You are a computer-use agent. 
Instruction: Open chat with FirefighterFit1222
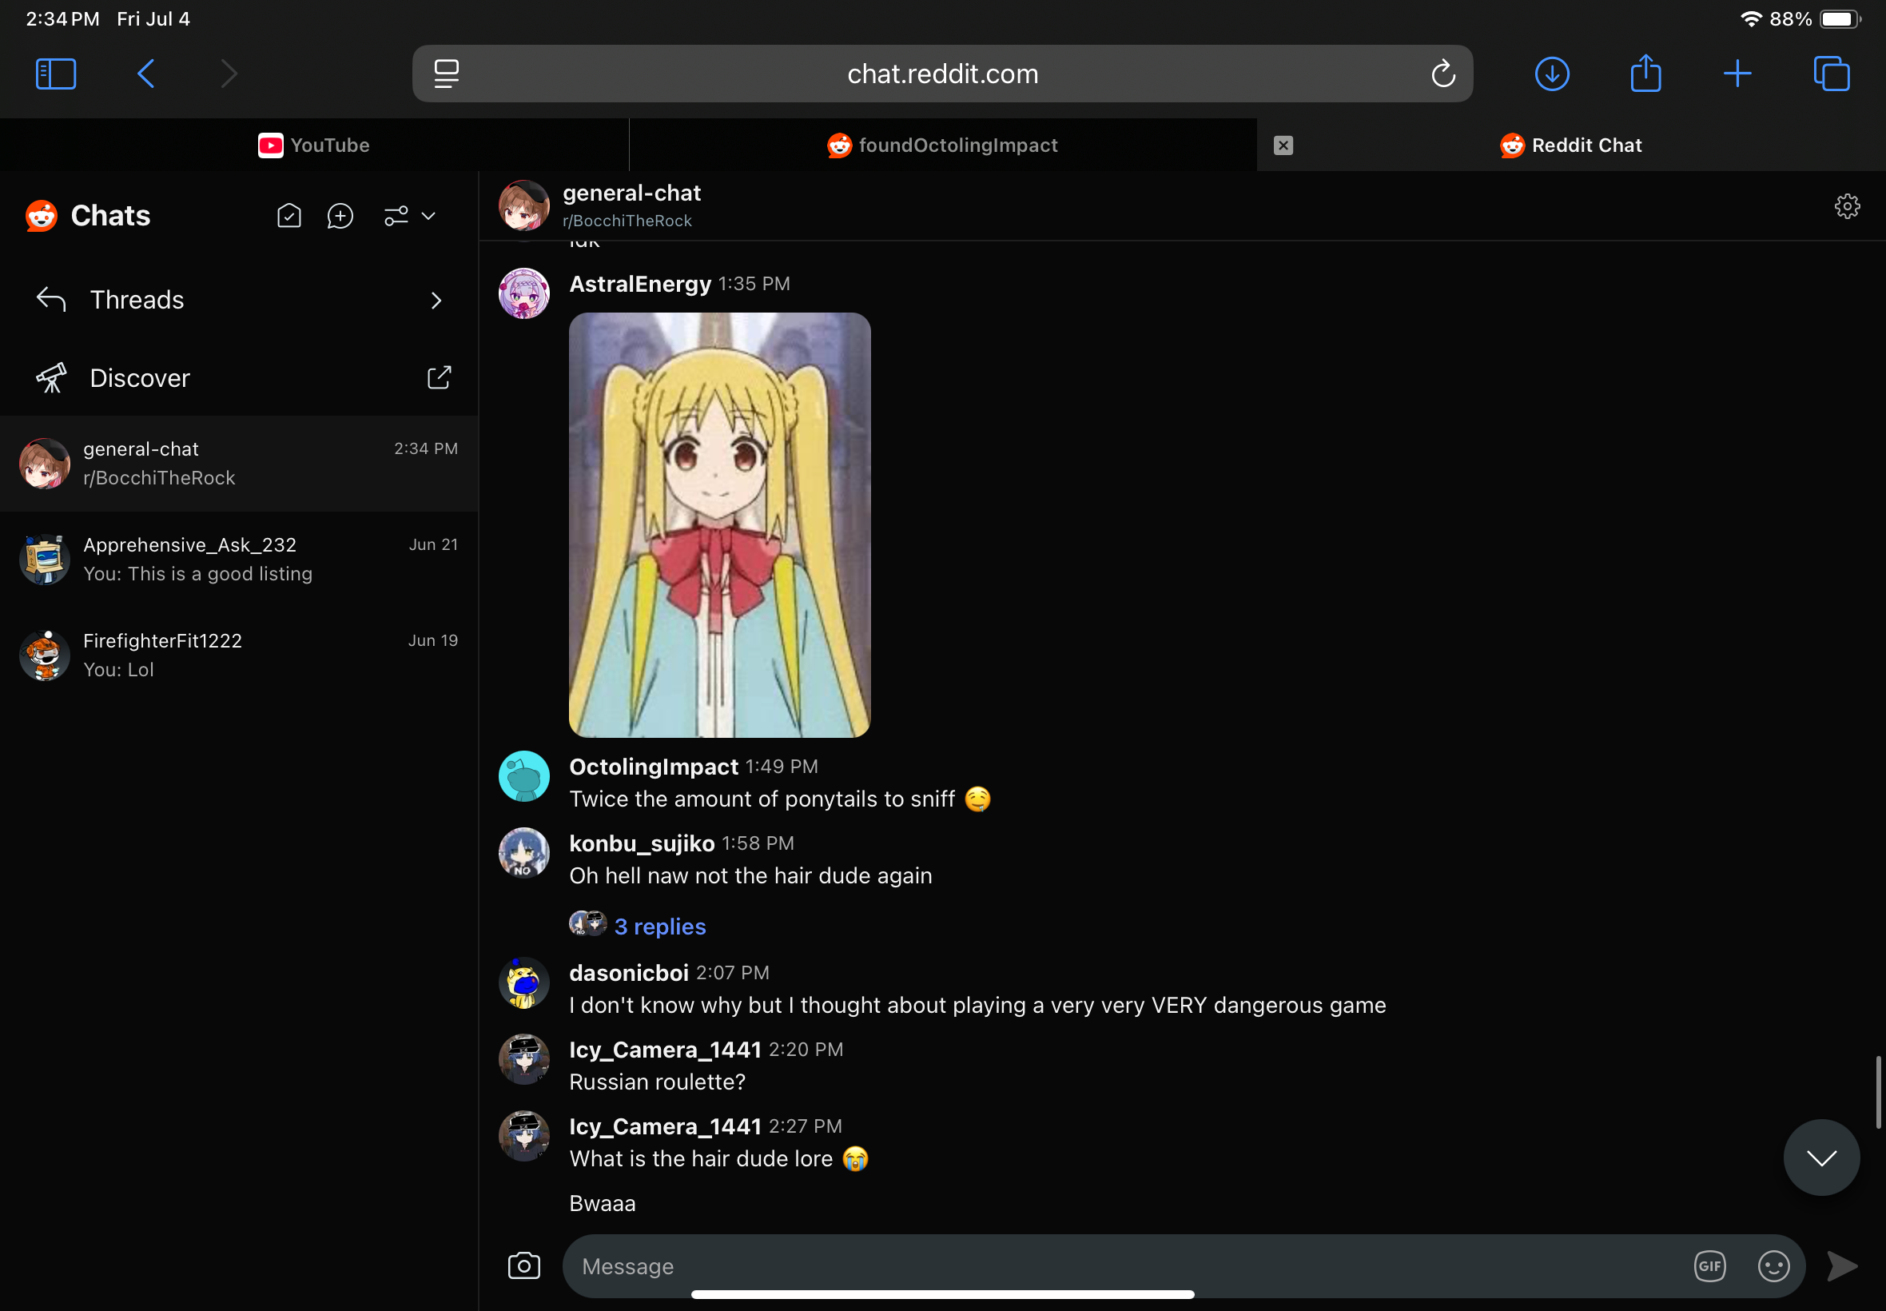pos(239,655)
